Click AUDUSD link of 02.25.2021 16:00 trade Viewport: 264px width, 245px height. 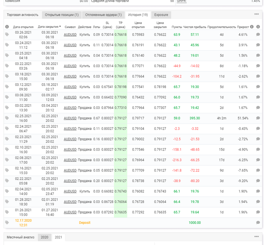70,118
